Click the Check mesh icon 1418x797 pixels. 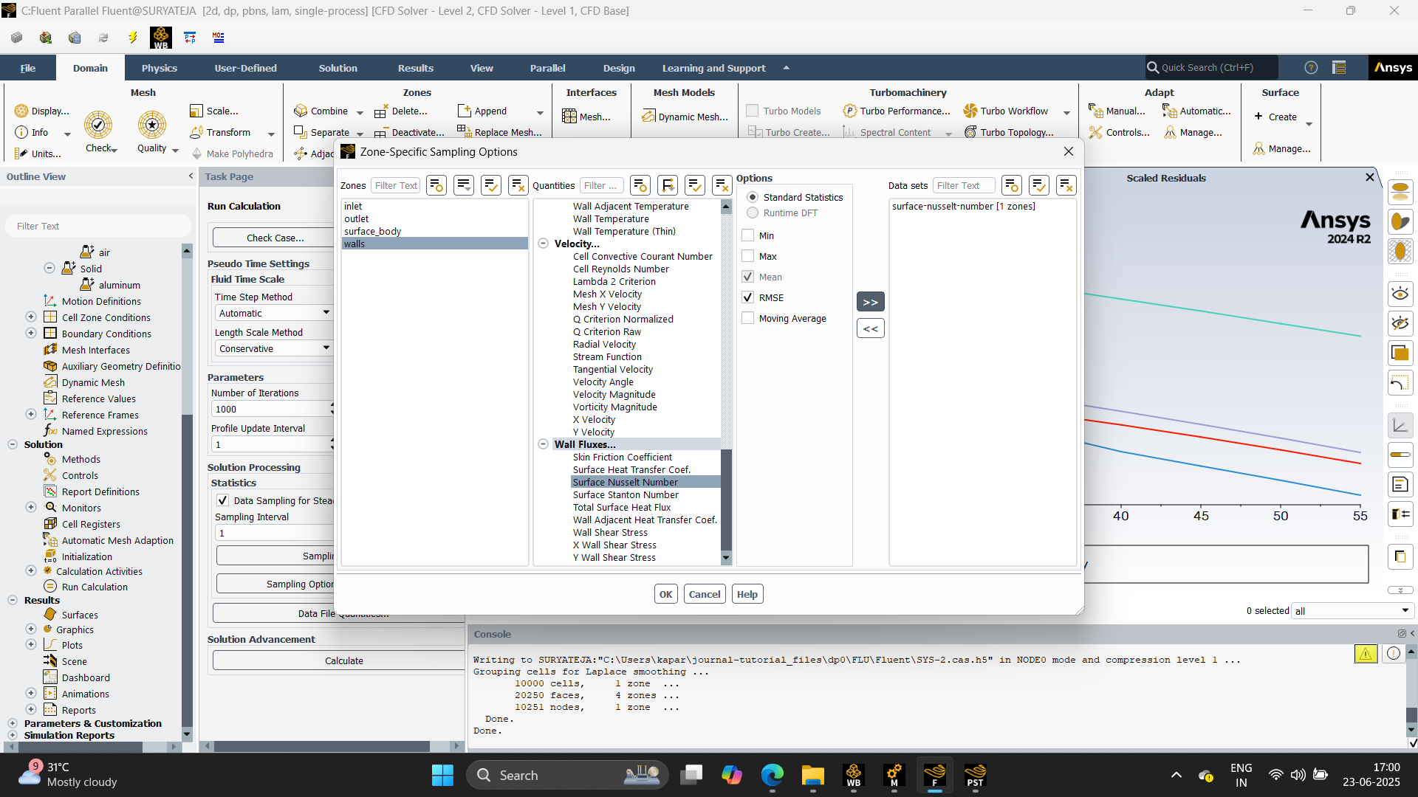tap(97, 125)
